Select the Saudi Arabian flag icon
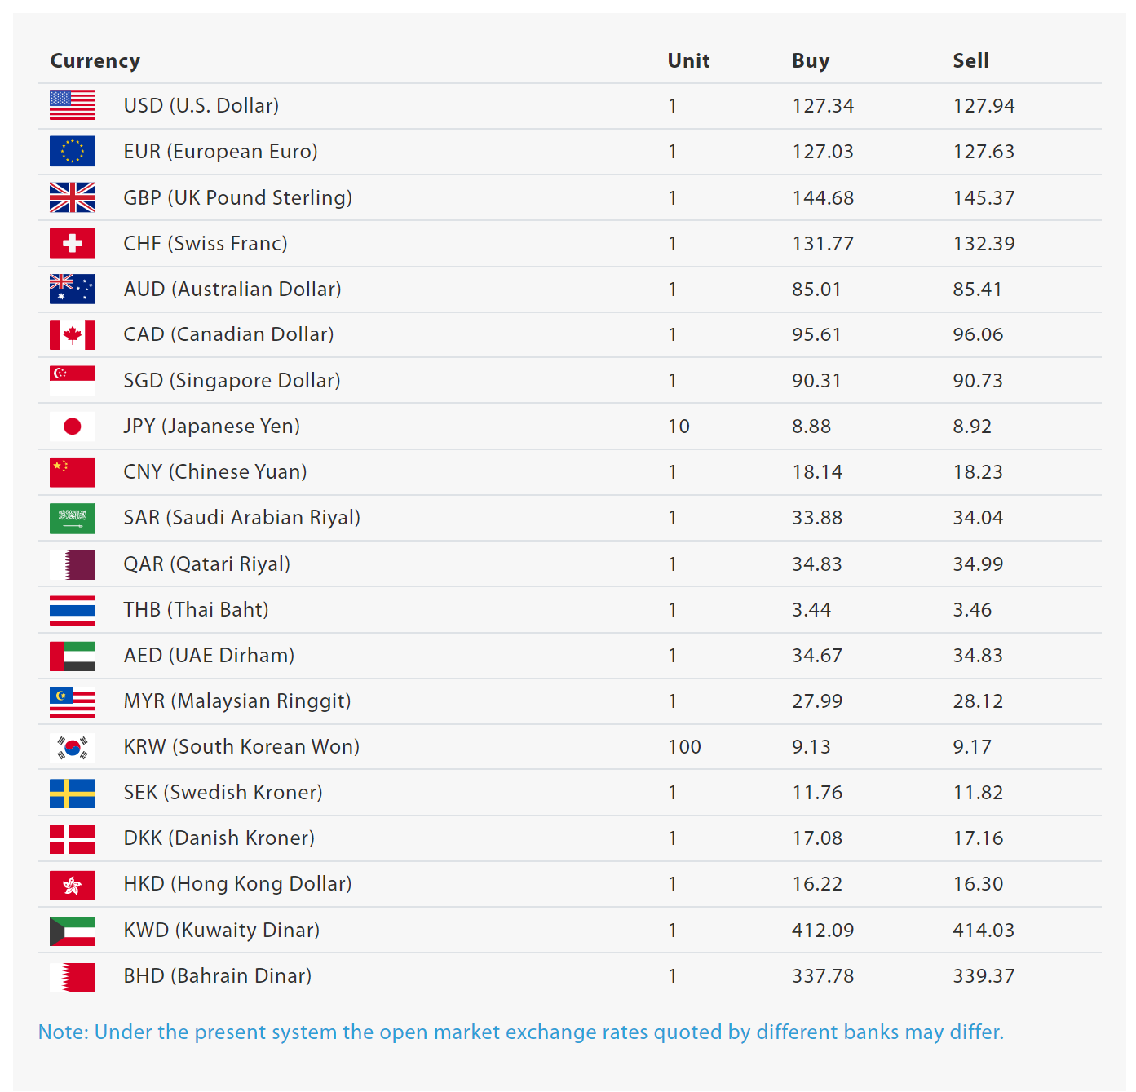Image resolution: width=1136 pixels, height=1092 pixels. coord(73,518)
